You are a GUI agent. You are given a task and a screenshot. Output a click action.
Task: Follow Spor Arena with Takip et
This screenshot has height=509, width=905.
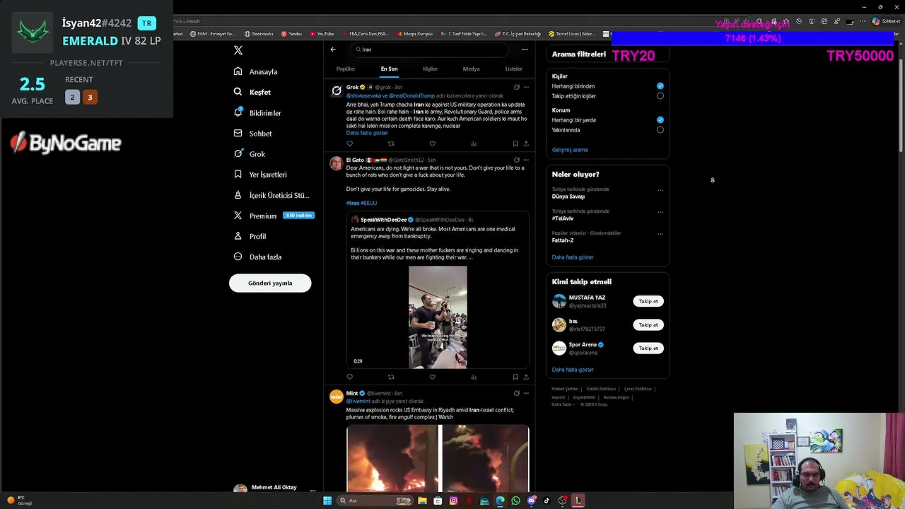[x=648, y=348]
